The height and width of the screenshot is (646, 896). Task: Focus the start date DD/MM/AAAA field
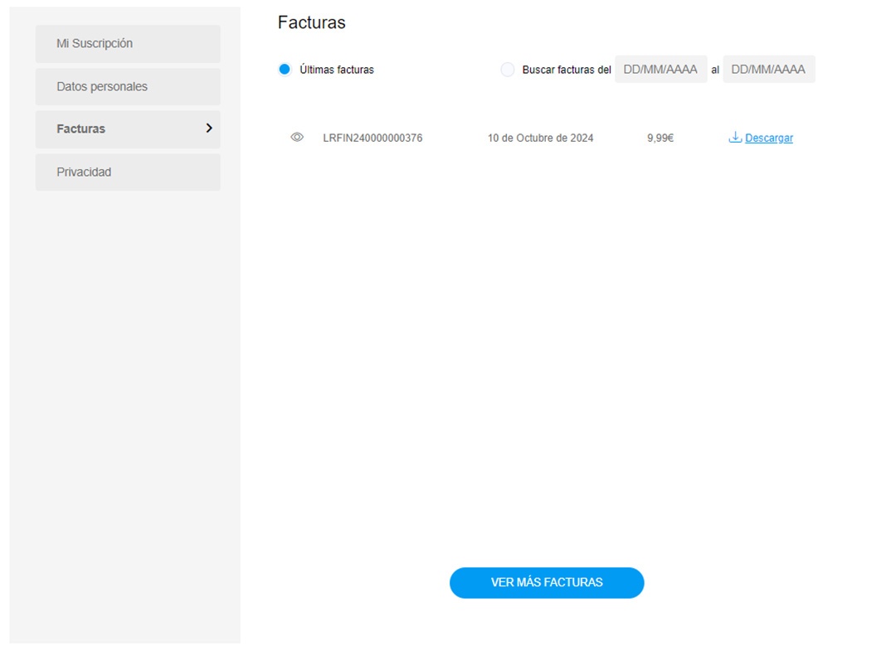pyautogui.click(x=660, y=69)
